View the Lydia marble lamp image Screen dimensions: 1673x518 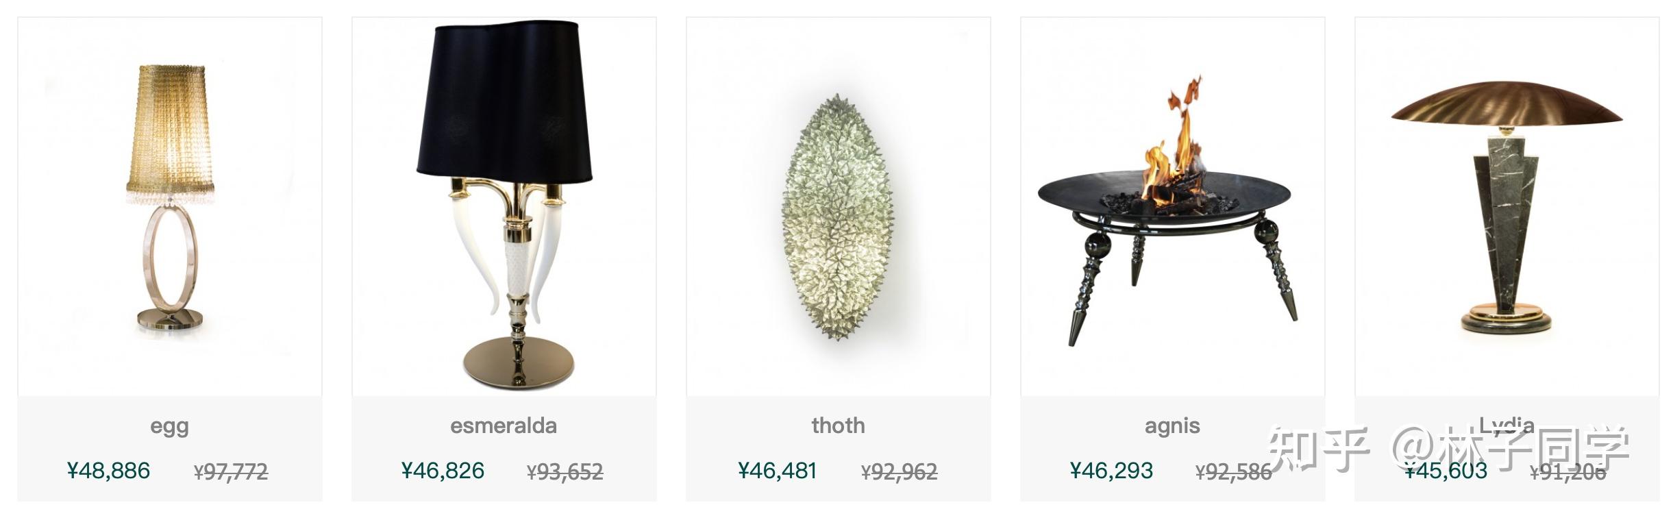[x=1507, y=206]
